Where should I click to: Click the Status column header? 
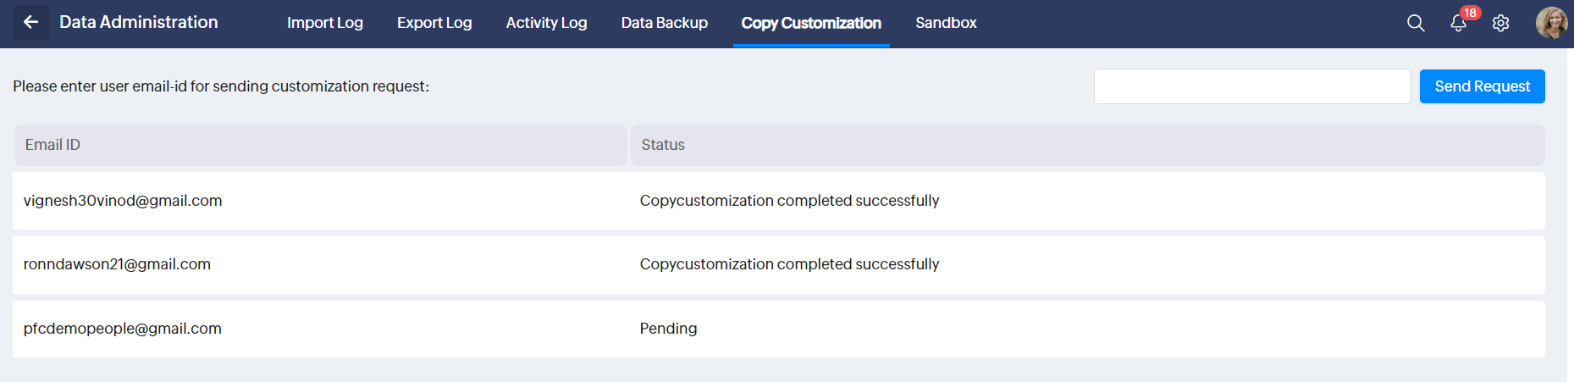663,145
